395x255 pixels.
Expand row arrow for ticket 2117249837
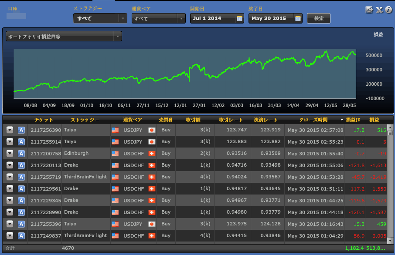point(10,235)
